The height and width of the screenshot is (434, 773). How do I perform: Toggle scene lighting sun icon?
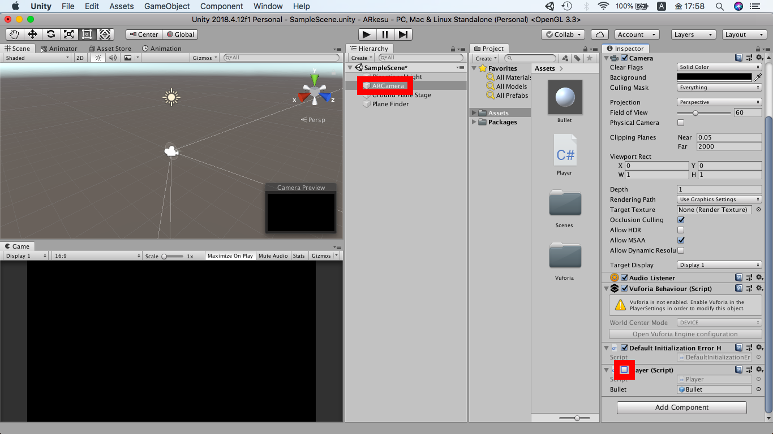[98, 58]
